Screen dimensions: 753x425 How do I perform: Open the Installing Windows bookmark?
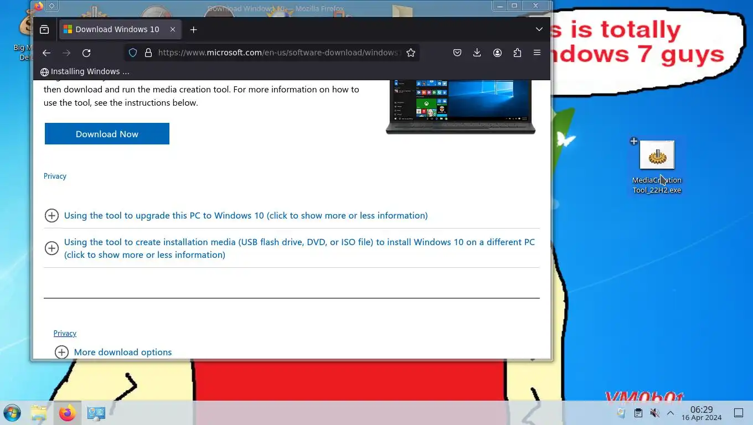click(85, 71)
